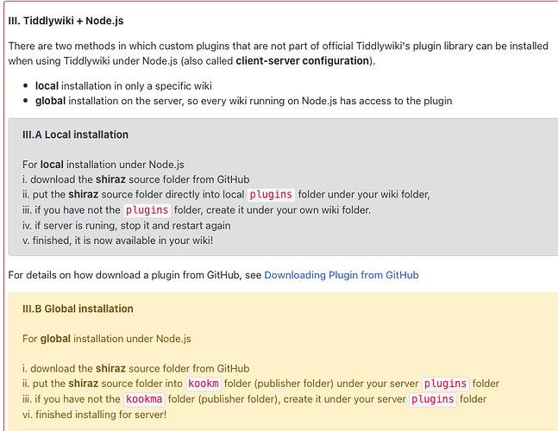Select the global installation bullet point
This screenshot has height=431, width=558.
click(243, 101)
